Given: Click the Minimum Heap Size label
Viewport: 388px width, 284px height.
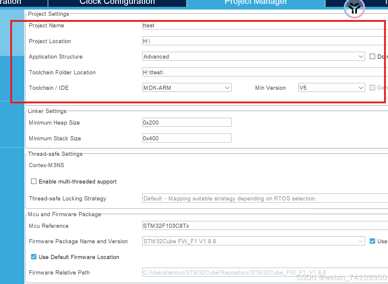Looking at the screenshot, I should coord(54,123).
